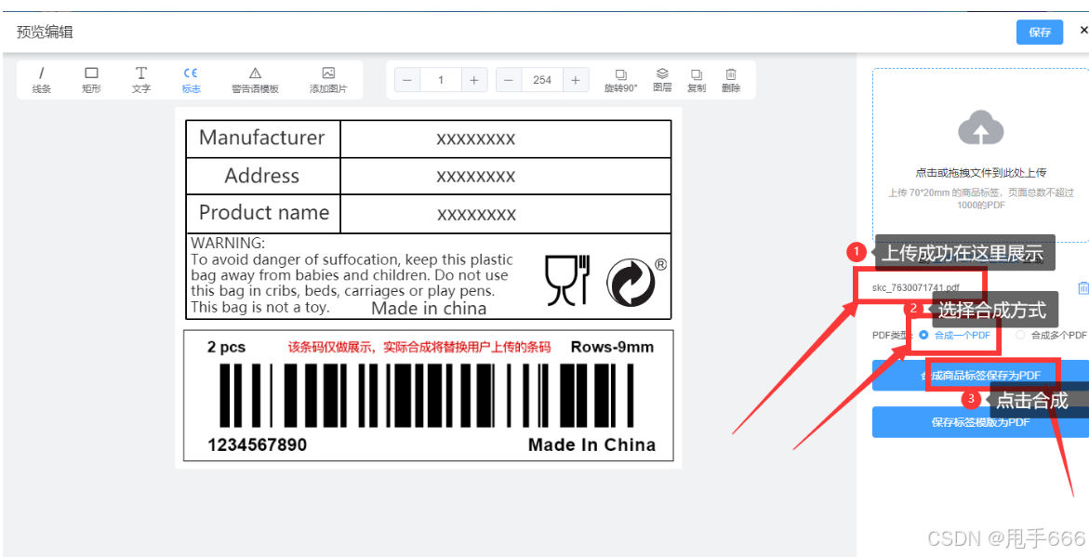Image resolution: width=1089 pixels, height=557 pixels.
Task: Click the 预览编辑 dialog title
Action: [45, 32]
